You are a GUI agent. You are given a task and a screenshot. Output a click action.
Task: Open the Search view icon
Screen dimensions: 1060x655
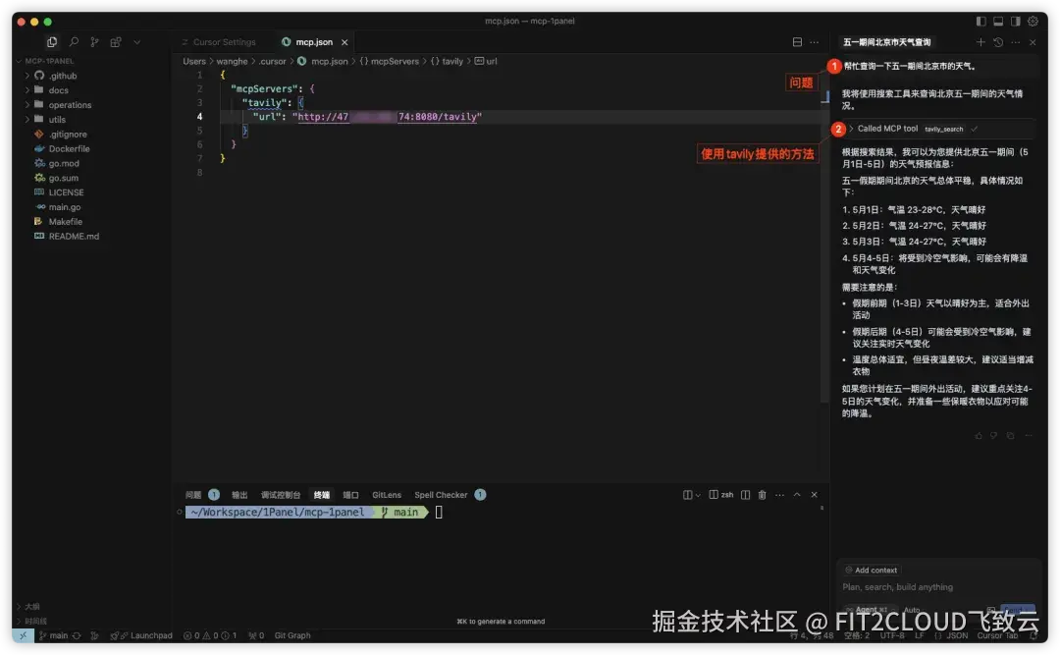point(74,42)
